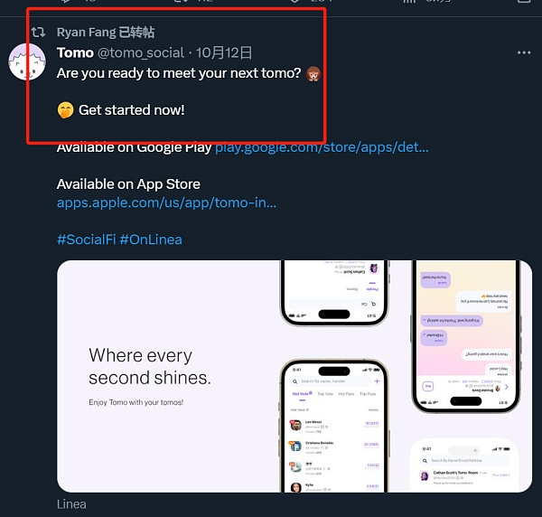Select the Top Vote tab in the phone mockup
Image resolution: width=542 pixels, height=517 pixels.
(x=324, y=394)
